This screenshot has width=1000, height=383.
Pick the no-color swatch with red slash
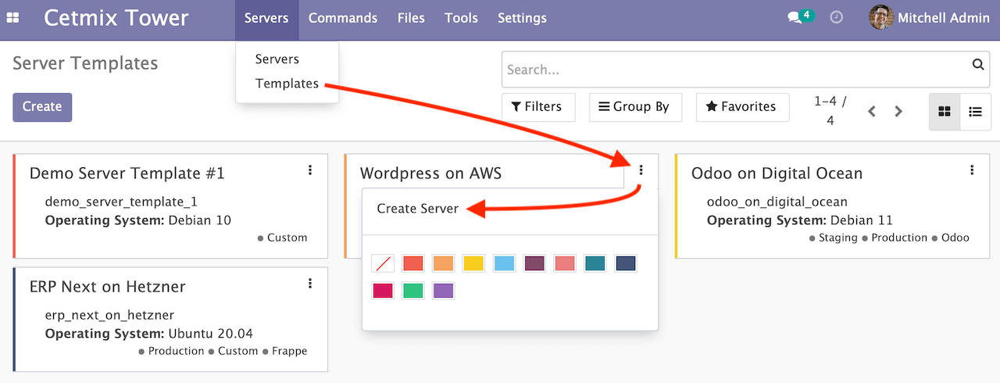coord(383,264)
